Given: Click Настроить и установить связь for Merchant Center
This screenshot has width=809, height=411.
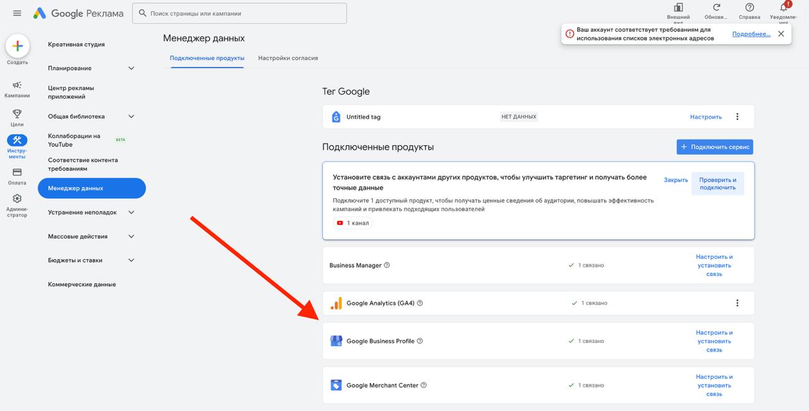Looking at the screenshot, I should coord(714,385).
